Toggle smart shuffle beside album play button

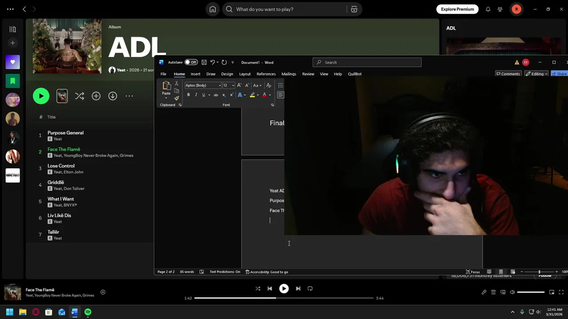[79, 96]
